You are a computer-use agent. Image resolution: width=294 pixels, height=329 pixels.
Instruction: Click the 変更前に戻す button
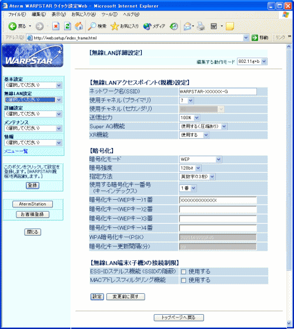pyautogui.click(x=126, y=297)
